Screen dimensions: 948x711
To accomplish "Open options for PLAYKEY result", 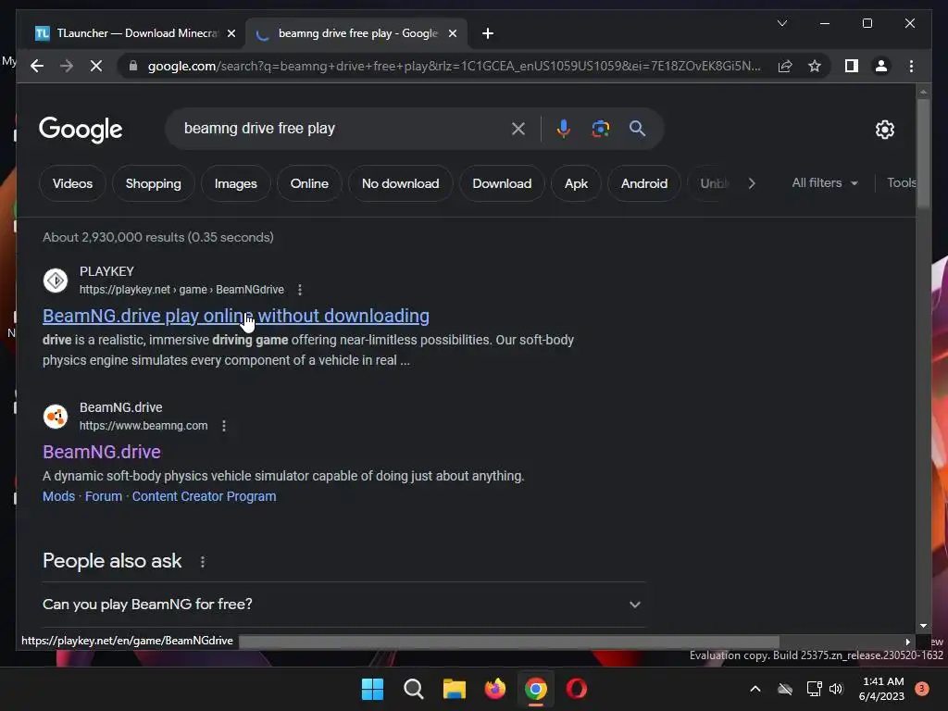I will pyautogui.click(x=300, y=290).
